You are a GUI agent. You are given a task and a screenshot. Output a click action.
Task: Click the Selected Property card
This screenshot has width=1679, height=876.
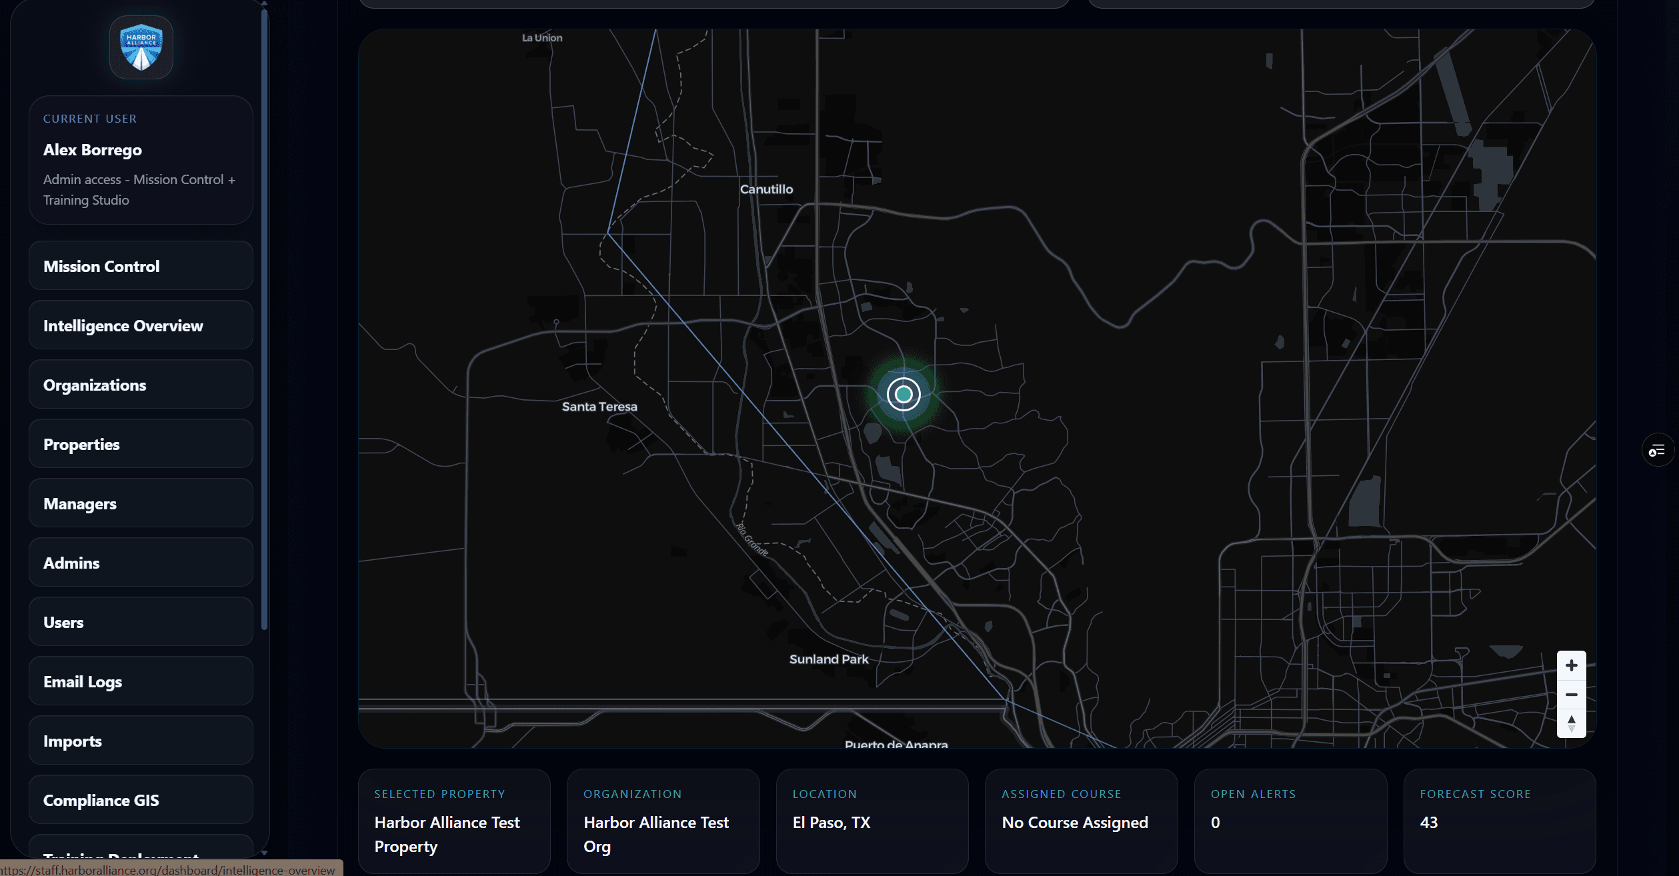(x=454, y=821)
